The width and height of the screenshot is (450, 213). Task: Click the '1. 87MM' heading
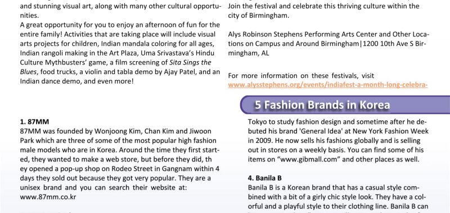pos(34,122)
